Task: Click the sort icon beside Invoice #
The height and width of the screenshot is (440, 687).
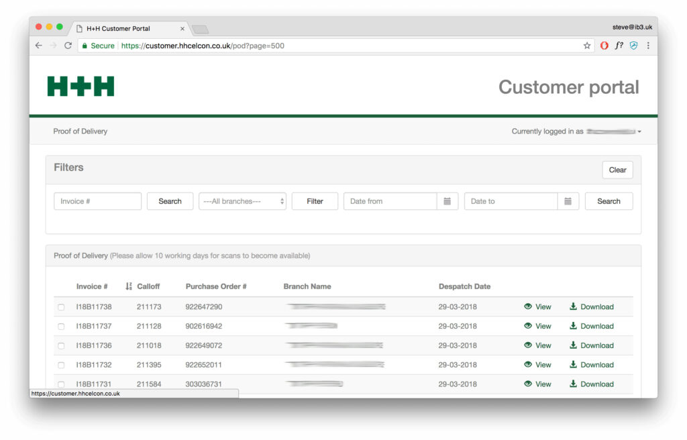Action: 129,286
